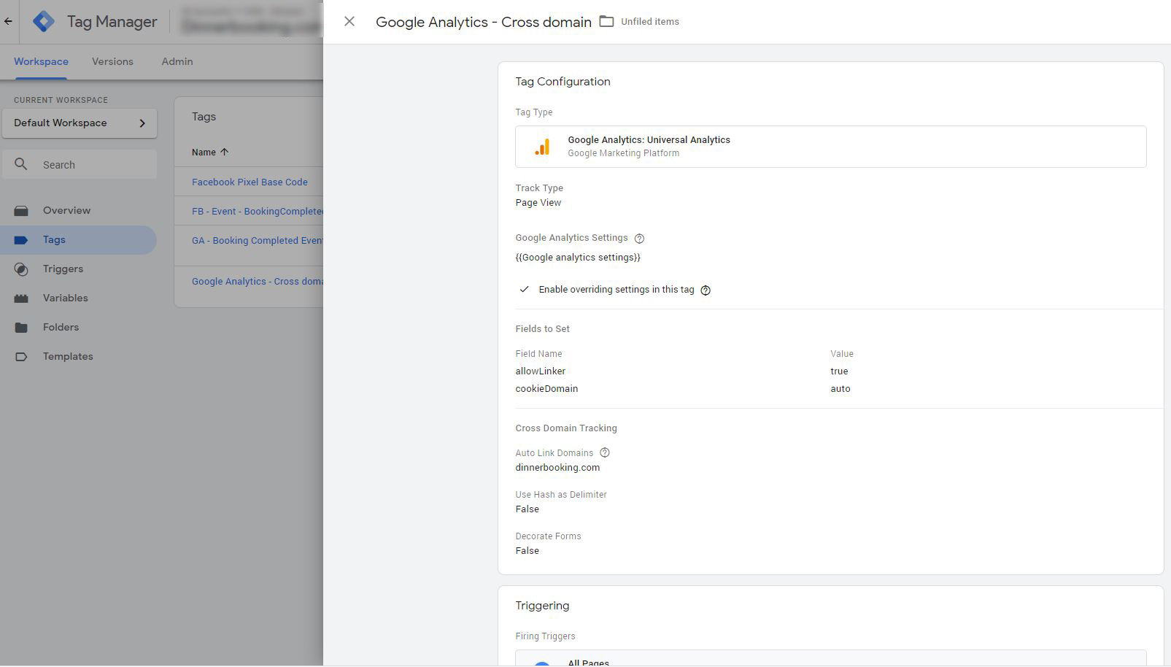The height and width of the screenshot is (667, 1171).
Task: Open Overview in the sidebar
Action: pos(66,211)
